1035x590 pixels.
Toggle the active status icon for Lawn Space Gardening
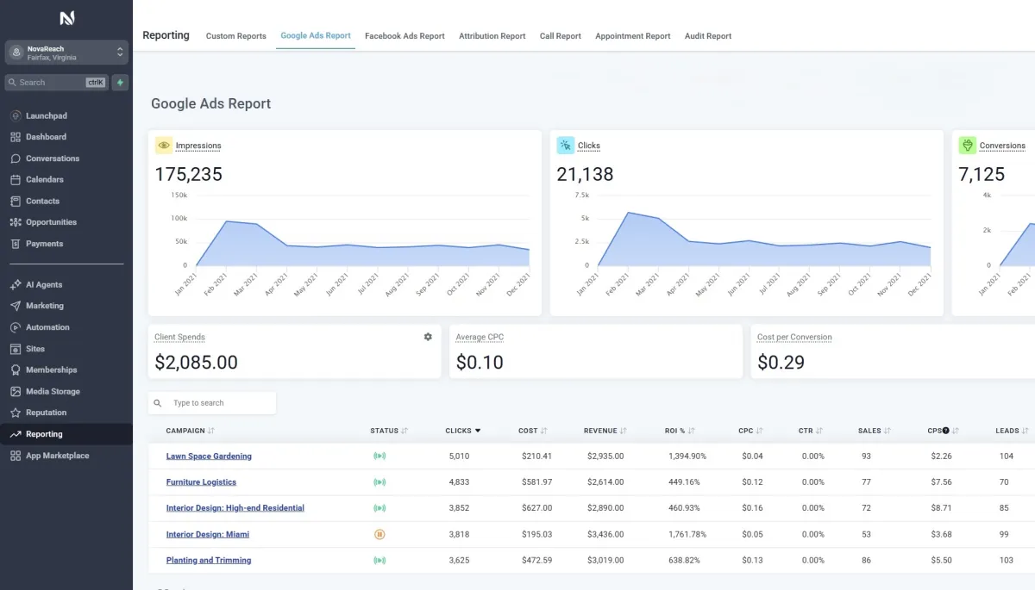click(x=379, y=456)
